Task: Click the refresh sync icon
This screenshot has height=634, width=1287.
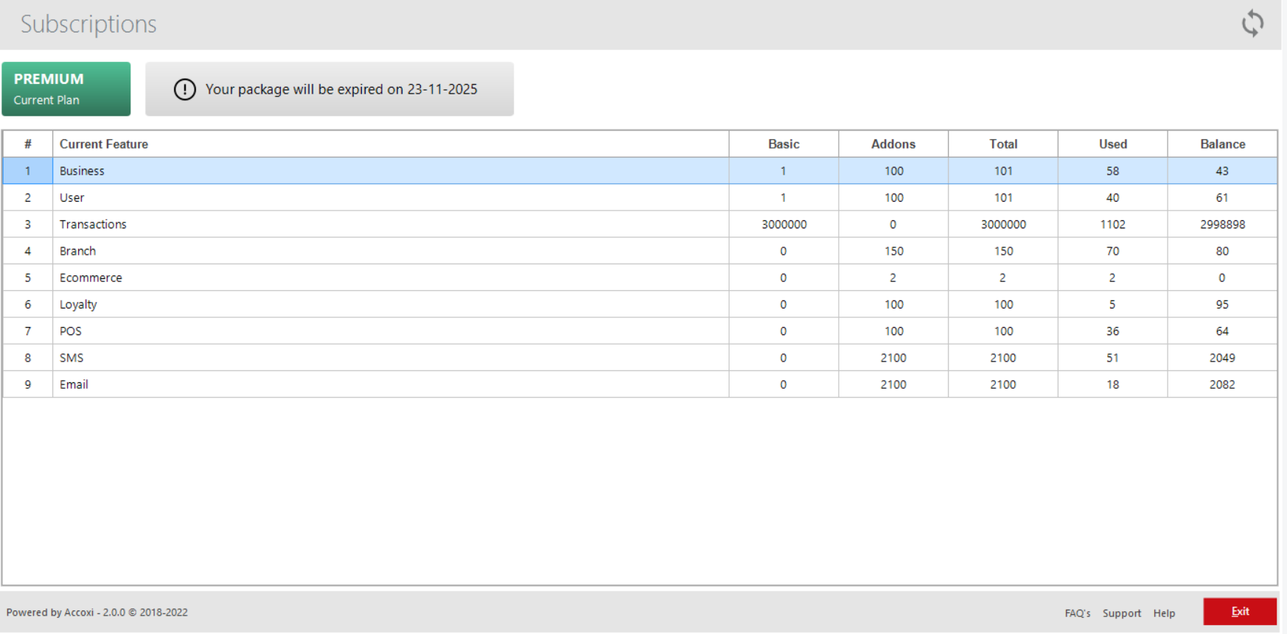Action: coord(1252,24)
